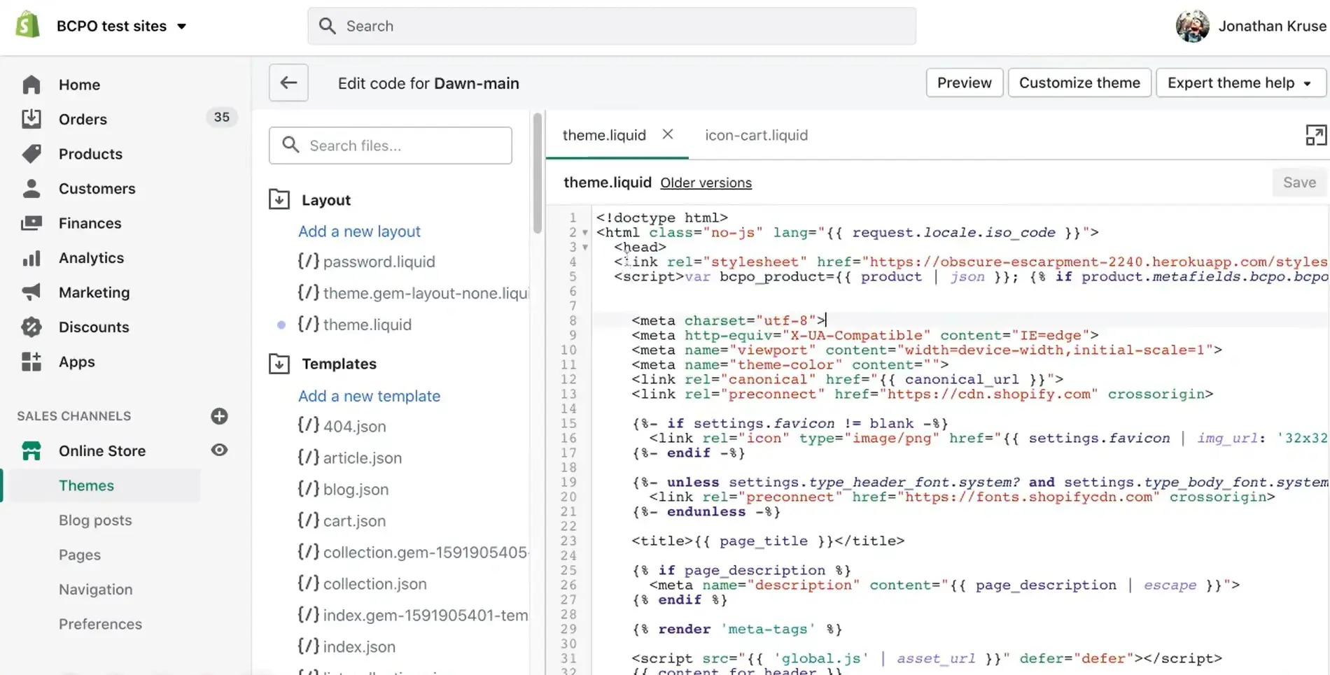Open the Apps grid icon

pos(31,362)
